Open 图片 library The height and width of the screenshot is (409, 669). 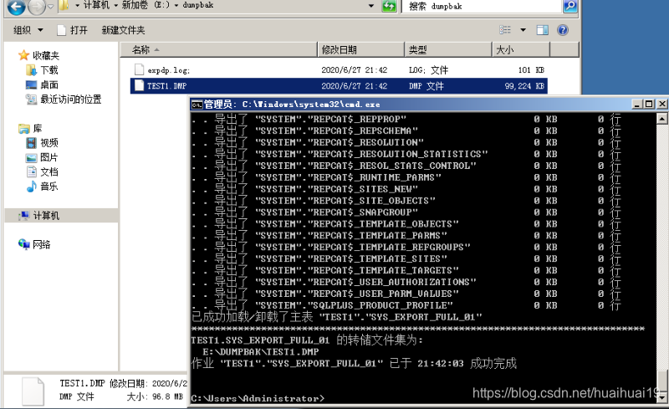(42, 157)
